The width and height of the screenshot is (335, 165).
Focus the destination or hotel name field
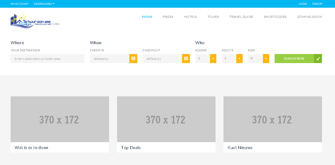coord(48,59)
